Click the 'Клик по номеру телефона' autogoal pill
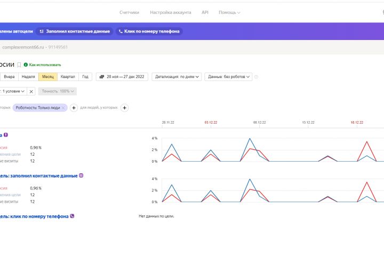The width and height of the screenshot is (384, 256). click(150, 31)
